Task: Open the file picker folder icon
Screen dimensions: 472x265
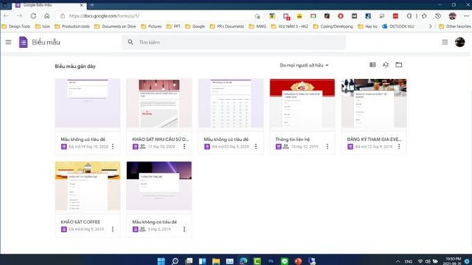Action: 398,65
